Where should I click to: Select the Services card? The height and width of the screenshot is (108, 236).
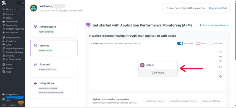(54, 48)
